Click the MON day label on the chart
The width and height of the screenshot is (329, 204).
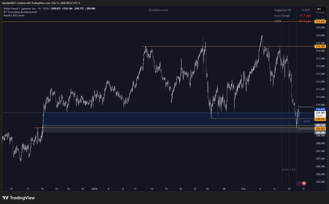(x=285, y=170)
